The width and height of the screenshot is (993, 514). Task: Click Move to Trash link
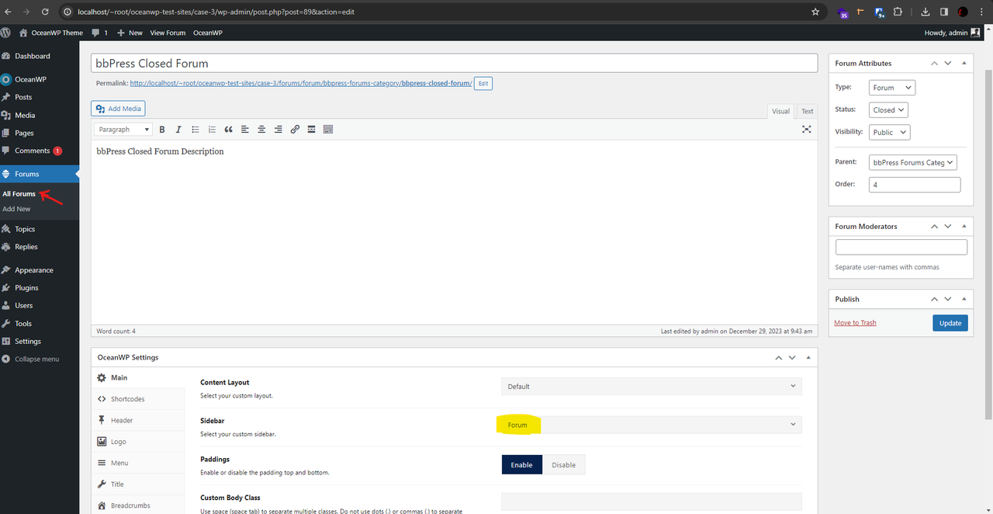coord(855,323)
